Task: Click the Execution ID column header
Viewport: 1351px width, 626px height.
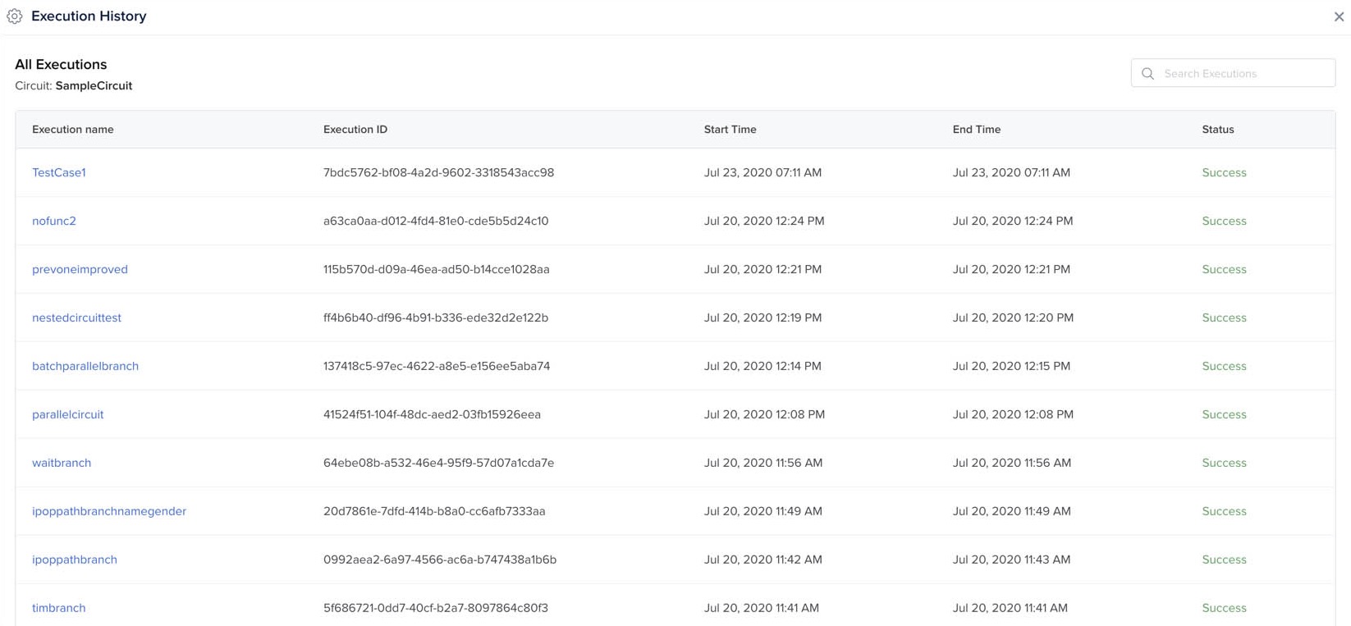Action: tap(355, 130)
